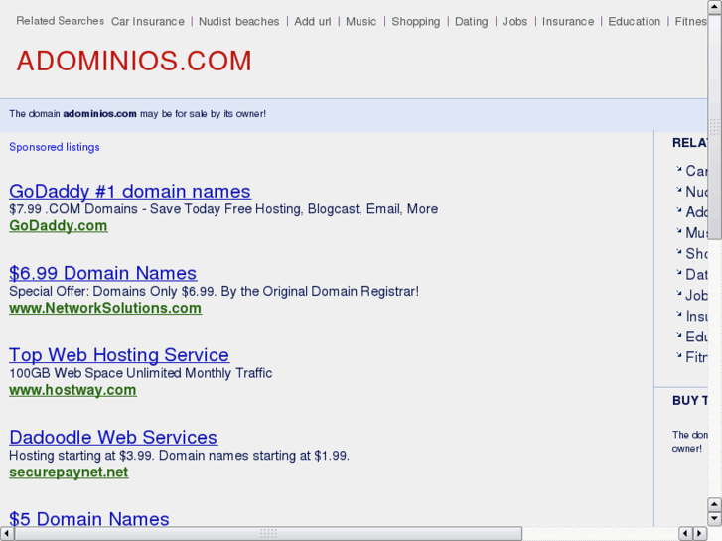Image resolution: width=722 pixels, height=541 pixels.
Task: Click the first sidebar related search bullet arrow
Action: pyautogui.click(x=678, y=169)
